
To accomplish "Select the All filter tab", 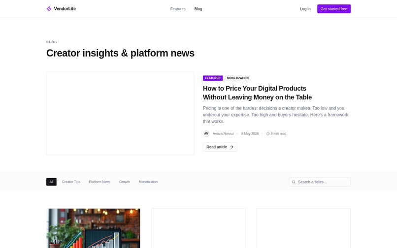I will (51, 182).
